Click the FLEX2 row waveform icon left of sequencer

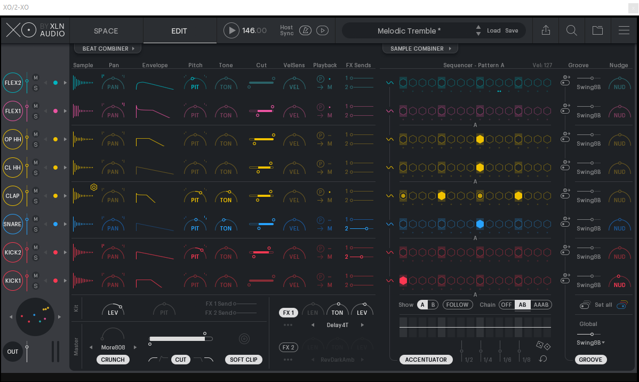tap(390, 83)
